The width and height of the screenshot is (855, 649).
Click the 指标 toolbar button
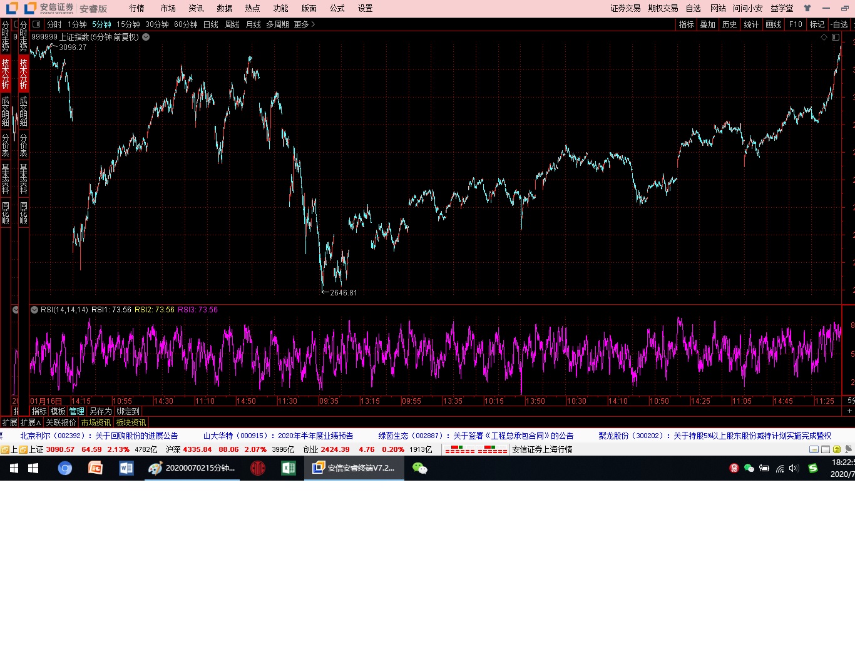click(x=687, y=24)
